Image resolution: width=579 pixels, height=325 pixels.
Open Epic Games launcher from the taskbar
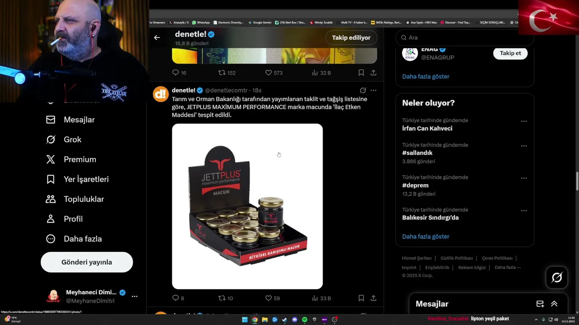click(314, 320)
